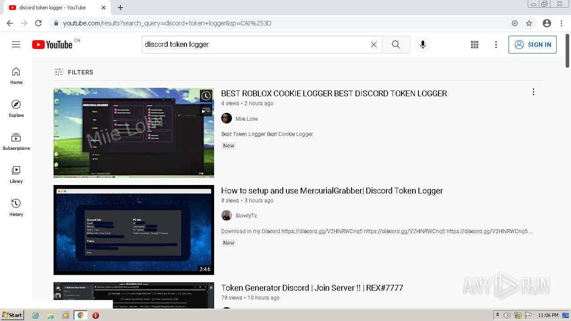
Task: Close the discord token logger YouTube tab
Action: 103,8
